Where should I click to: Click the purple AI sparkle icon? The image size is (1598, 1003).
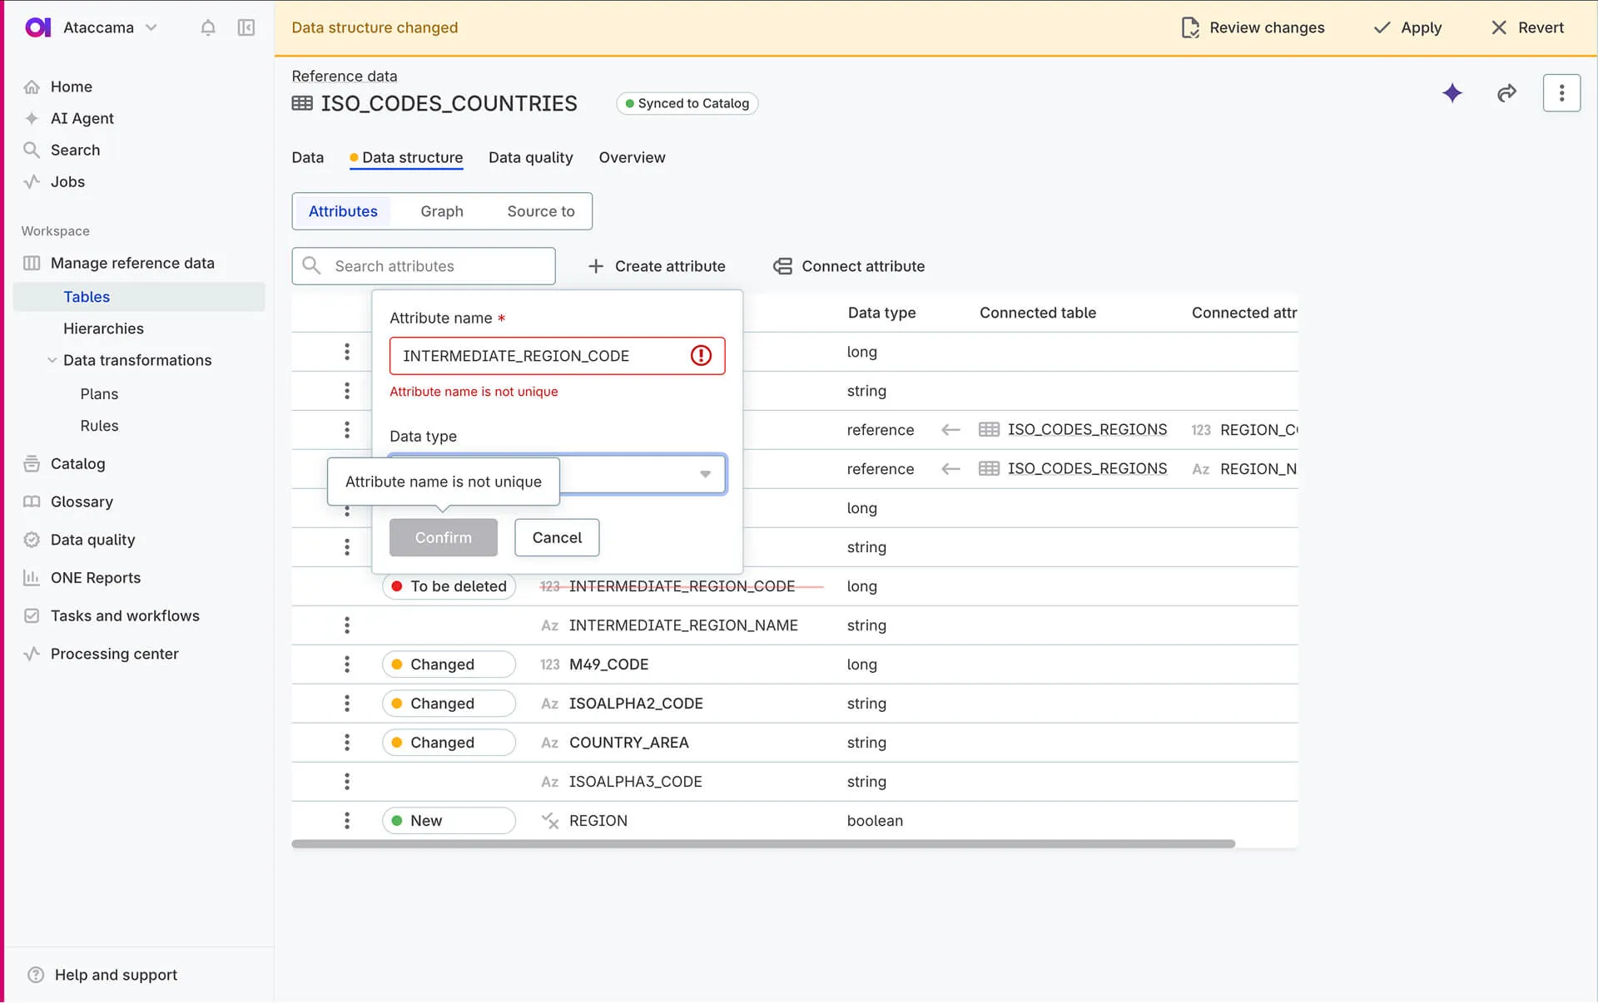point(1452,93)
